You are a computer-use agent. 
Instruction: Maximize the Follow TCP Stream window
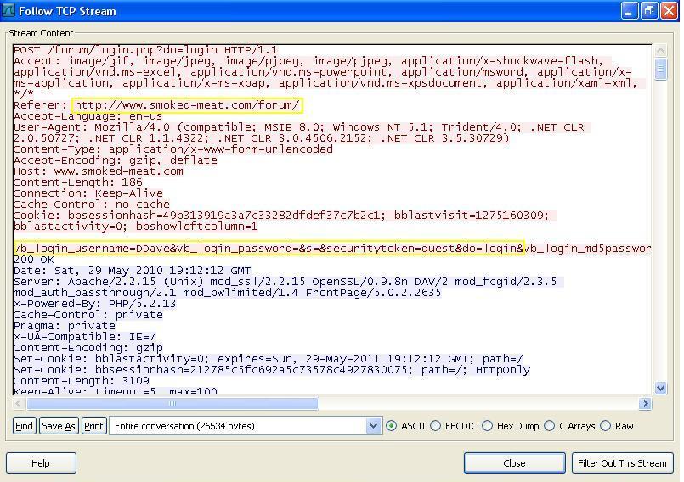(x=648, y=11)
